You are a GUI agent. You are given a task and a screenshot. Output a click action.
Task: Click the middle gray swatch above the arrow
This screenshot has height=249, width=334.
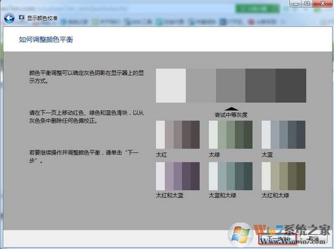[x=231, y=86]
